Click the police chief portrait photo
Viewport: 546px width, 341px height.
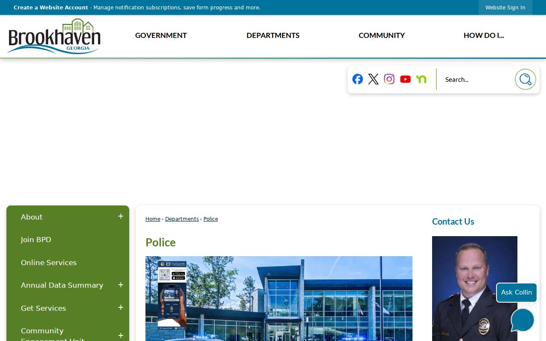475,289
